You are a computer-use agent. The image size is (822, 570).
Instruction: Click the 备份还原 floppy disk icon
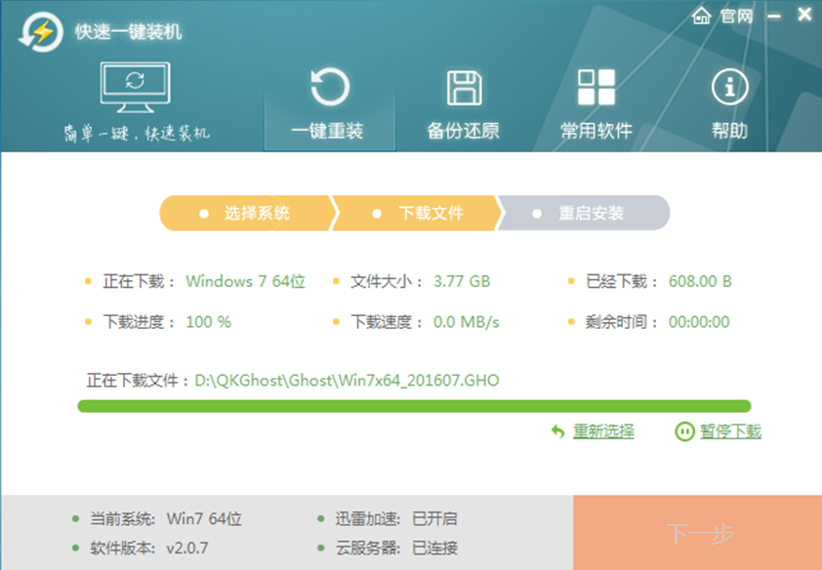464,88
